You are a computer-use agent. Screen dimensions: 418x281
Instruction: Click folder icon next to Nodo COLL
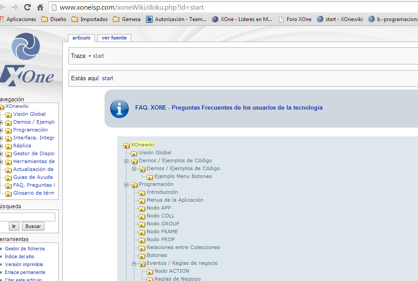[x=142, y=217]
